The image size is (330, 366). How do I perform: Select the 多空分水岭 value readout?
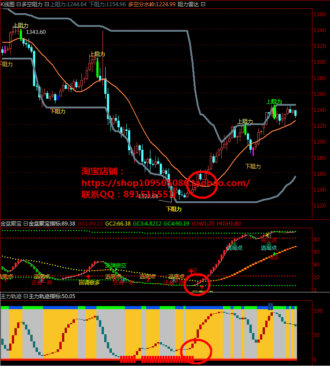[151, 4]
